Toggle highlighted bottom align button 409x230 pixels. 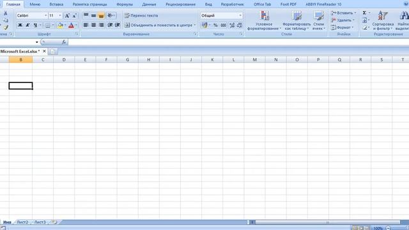click(101, 15)
